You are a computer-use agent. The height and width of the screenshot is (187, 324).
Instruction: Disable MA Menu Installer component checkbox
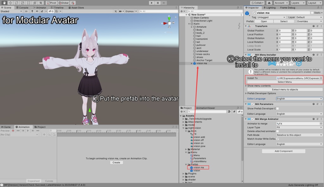(253, 55)
